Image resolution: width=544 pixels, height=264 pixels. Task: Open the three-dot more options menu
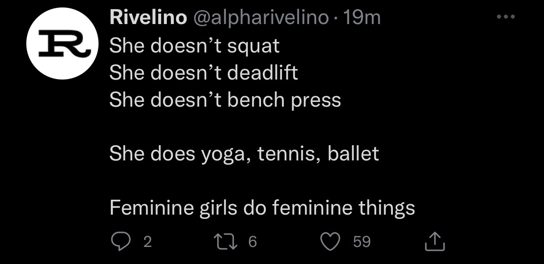(505, 17)
